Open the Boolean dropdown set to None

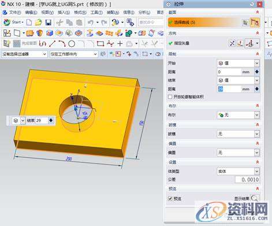[239, 115]
